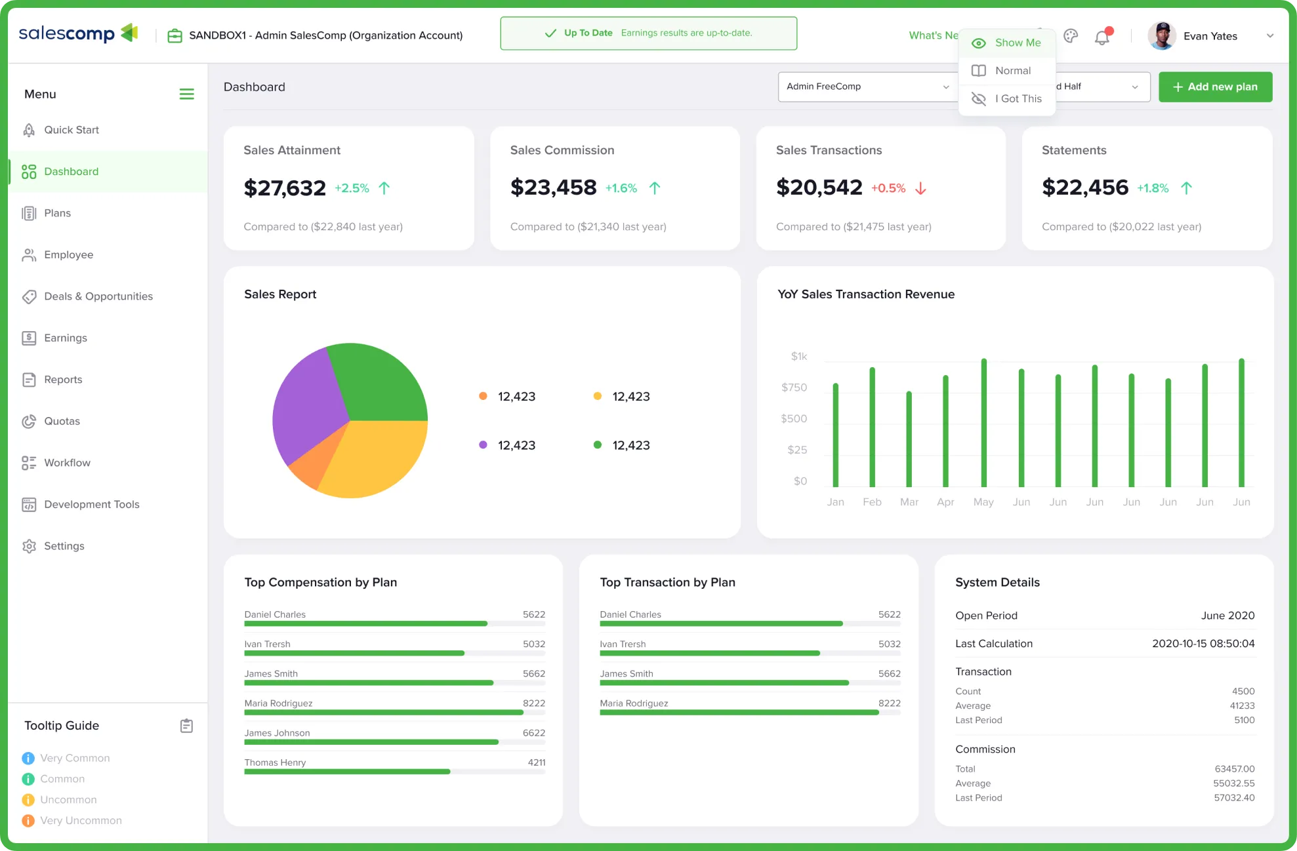
Task: Open Deals & Opportunities menu item
Action: point(98,296)
